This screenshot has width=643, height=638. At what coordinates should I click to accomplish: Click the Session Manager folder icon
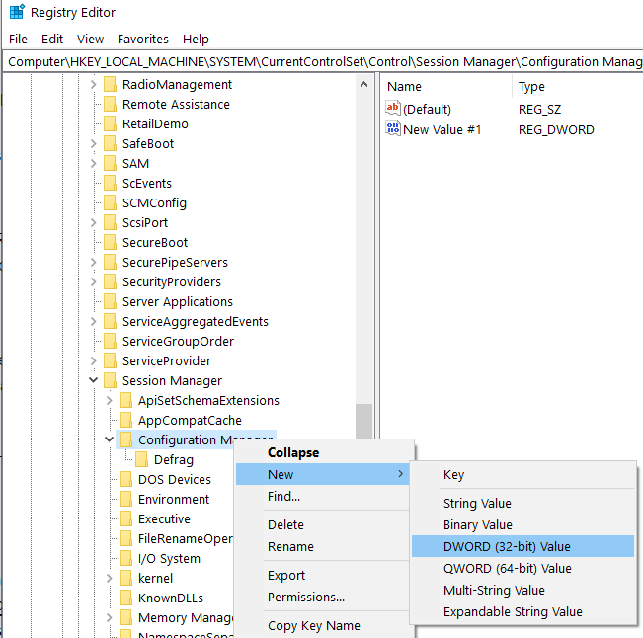[110, 380]
